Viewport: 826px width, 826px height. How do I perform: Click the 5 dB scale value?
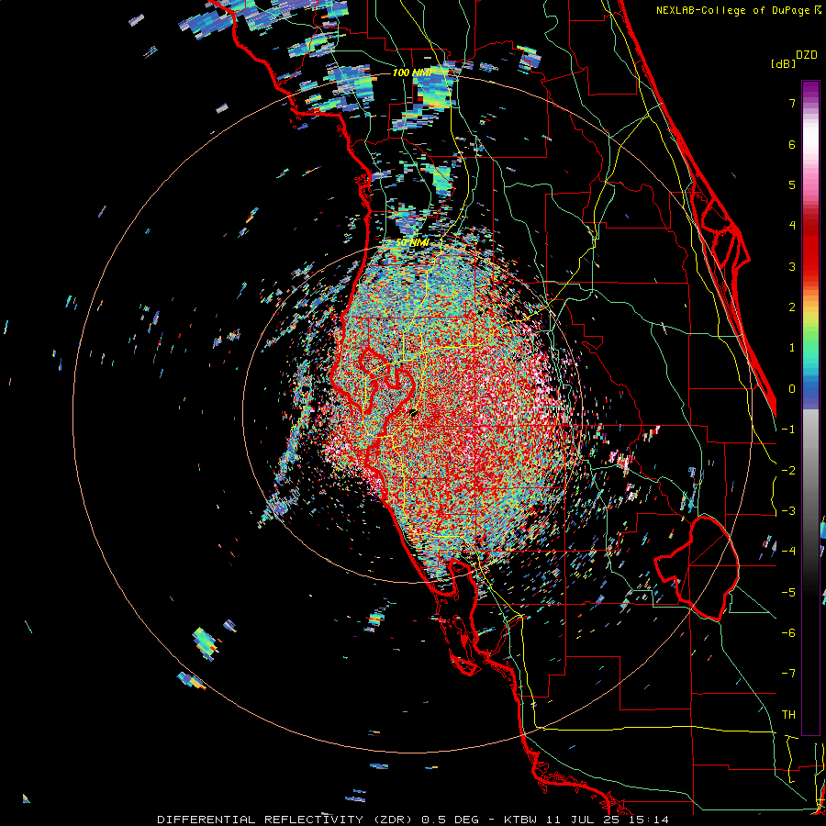pyautogui.click(x=792, y=184)
